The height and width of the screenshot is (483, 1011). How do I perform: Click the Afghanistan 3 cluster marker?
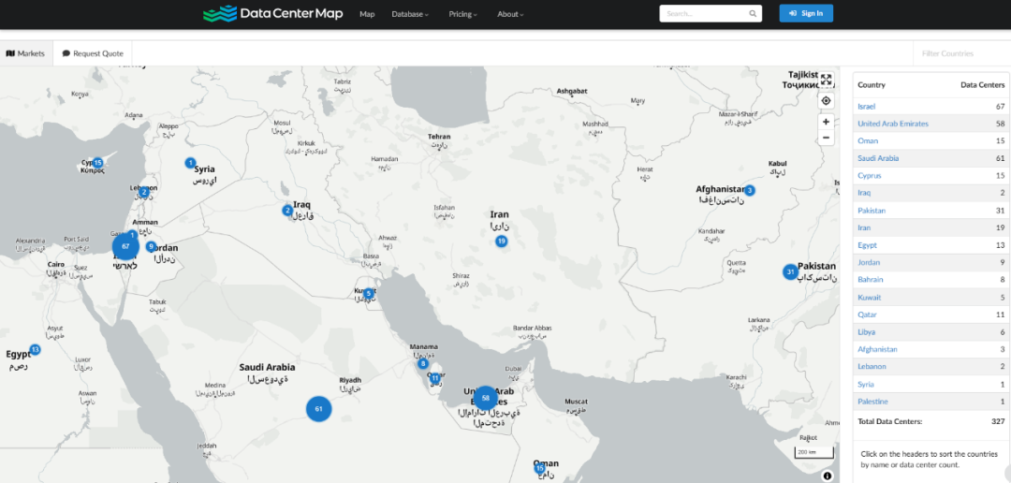click(749, 190)
